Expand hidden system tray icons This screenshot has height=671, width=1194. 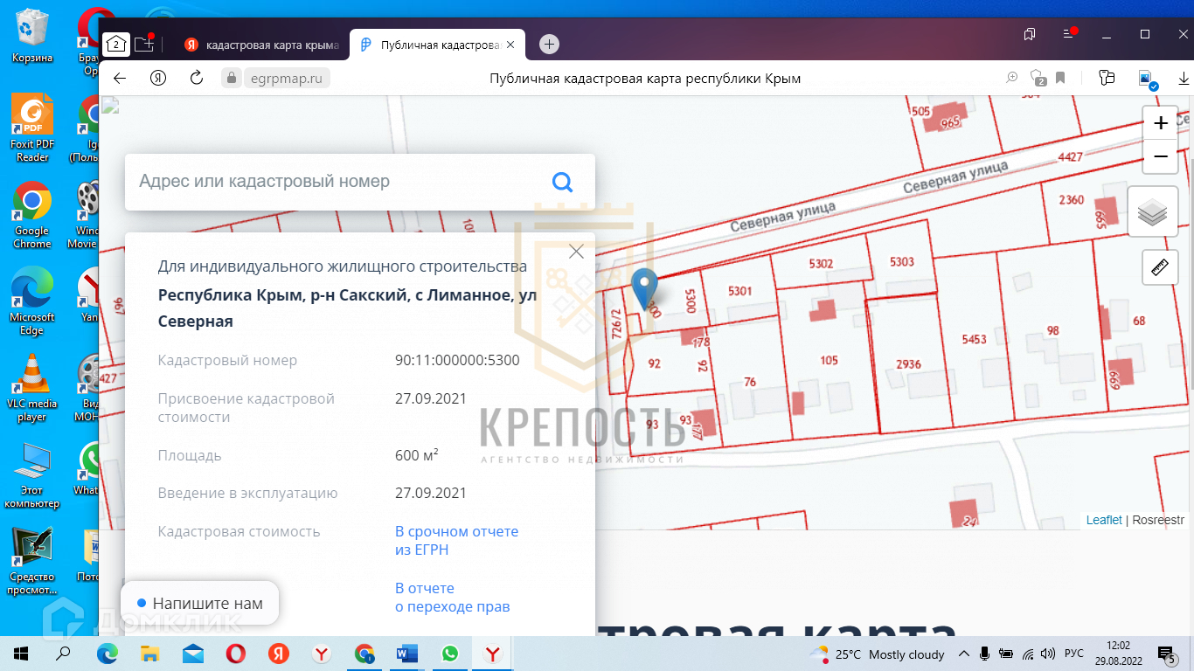[x=964, y=654]
